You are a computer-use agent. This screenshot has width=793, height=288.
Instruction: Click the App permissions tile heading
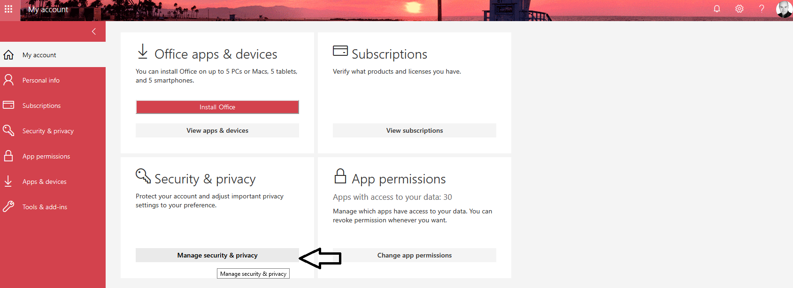[x=399, y=179]
